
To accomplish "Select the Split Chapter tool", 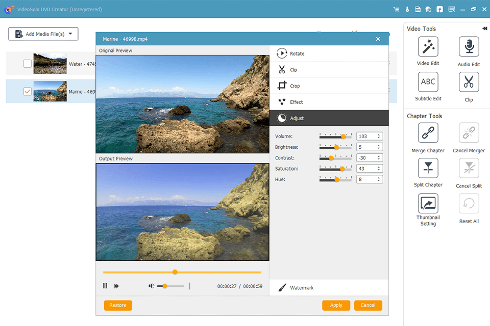I will (x=428, y=168).
